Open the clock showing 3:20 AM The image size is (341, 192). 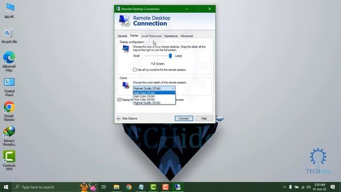pyautogui.click(x=320, y=187)
